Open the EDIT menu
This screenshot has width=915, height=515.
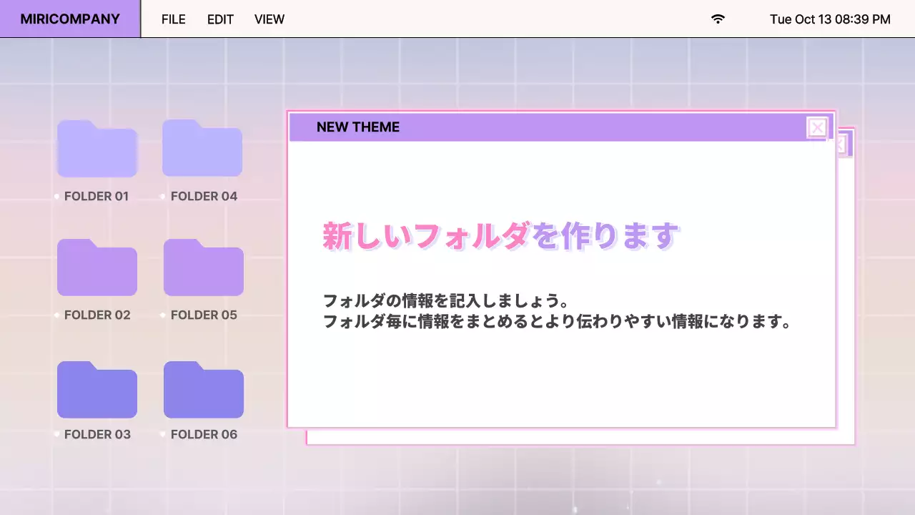(x=220, y=19)
